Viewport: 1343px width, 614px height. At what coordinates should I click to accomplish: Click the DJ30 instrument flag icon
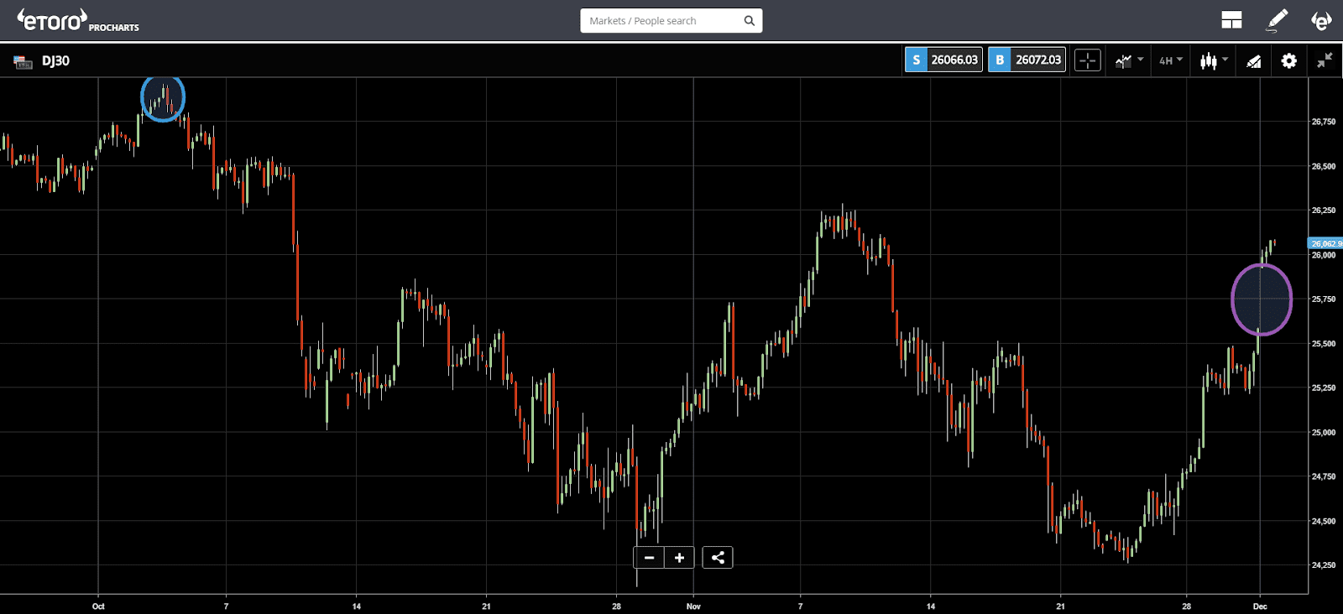tap(23, 61)
